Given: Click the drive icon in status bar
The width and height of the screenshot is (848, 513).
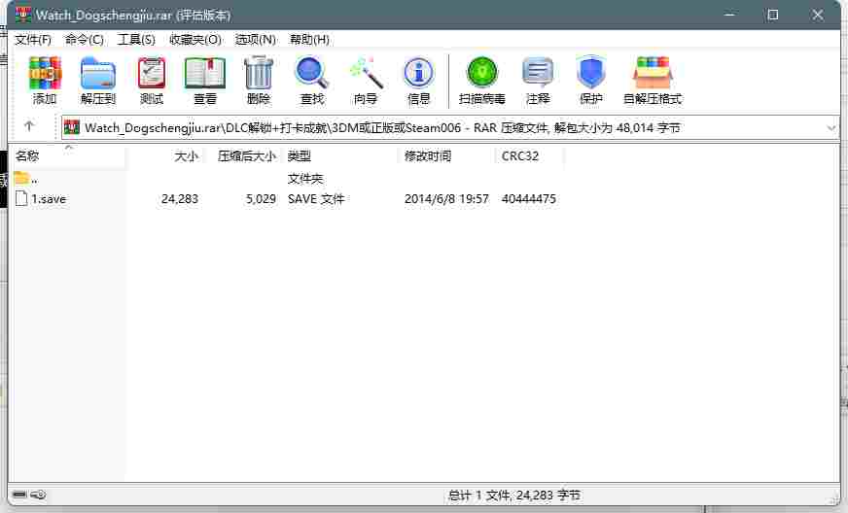Looking at the screenshot, I should click(19, 495).
